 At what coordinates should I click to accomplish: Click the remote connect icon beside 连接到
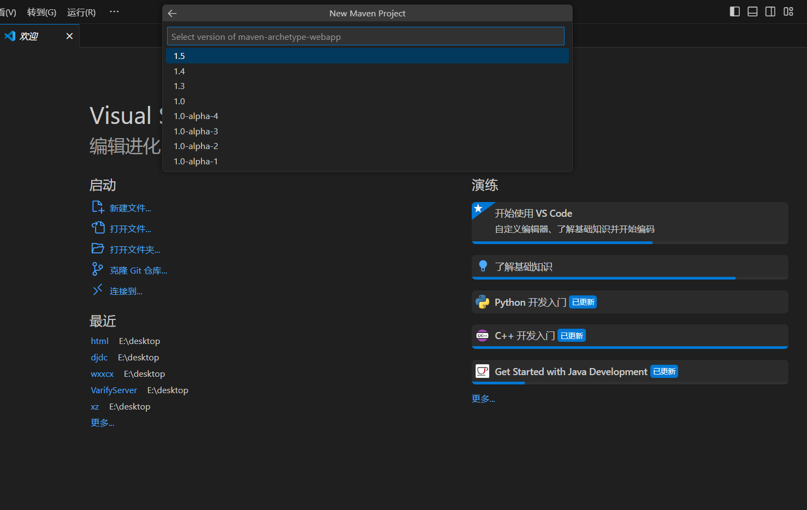click(x=98, y=290)
